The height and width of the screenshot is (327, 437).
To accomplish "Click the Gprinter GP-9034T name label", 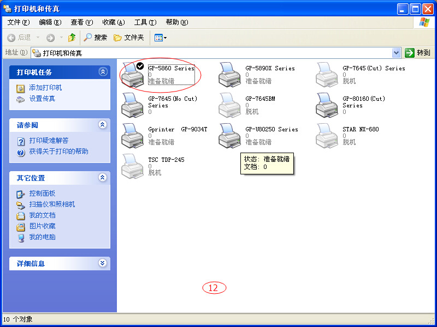I will pos(178,129).
